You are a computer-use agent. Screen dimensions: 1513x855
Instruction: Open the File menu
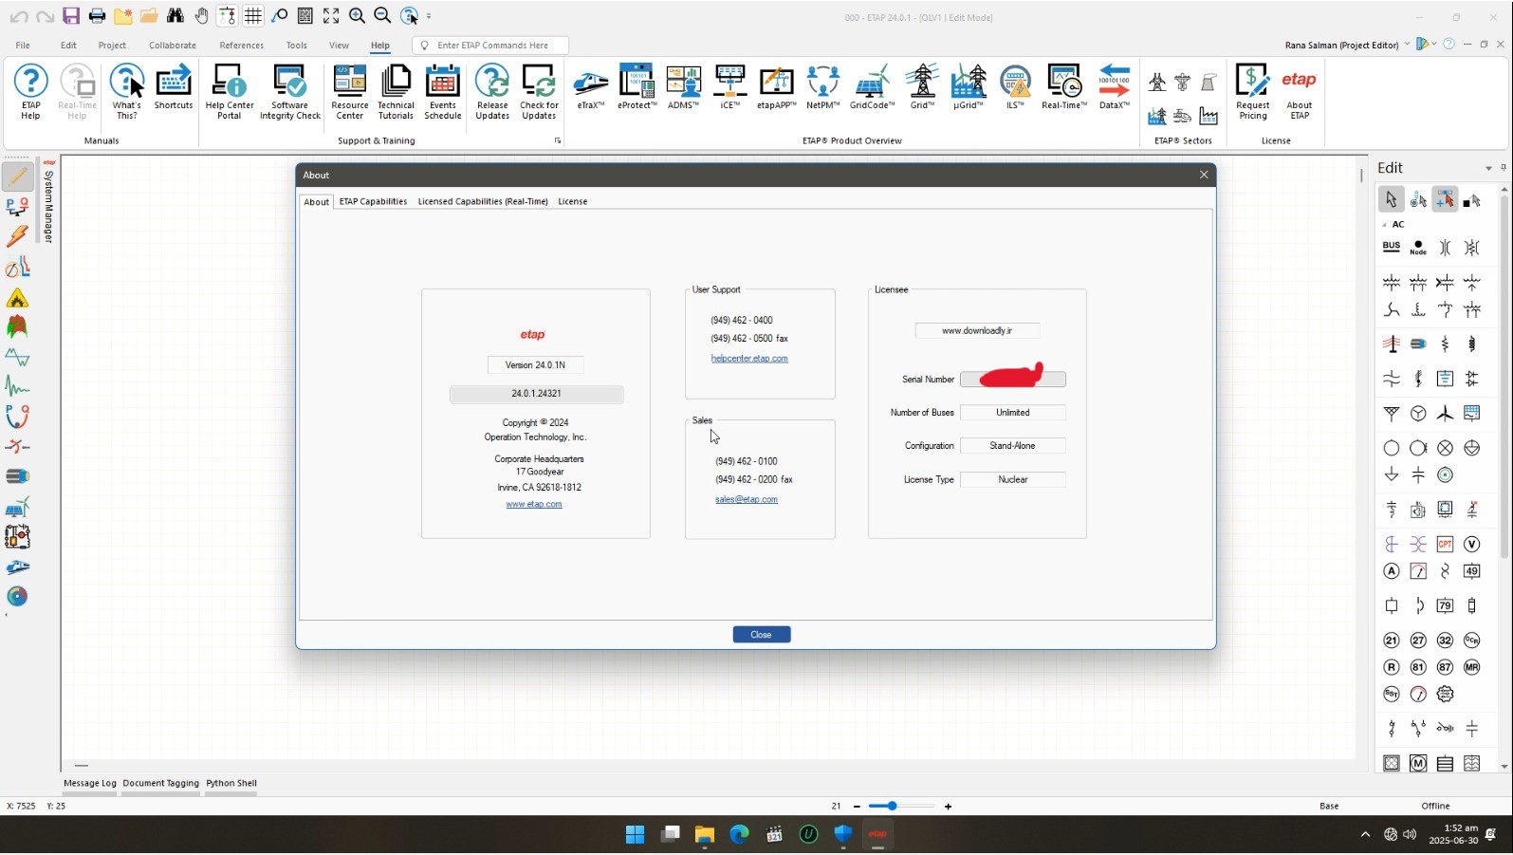pos(23,46)
